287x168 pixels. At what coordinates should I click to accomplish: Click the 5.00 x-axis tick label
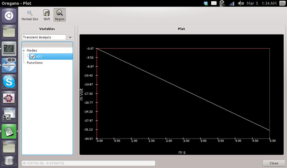pyautogui.click(x=273, y=141)
